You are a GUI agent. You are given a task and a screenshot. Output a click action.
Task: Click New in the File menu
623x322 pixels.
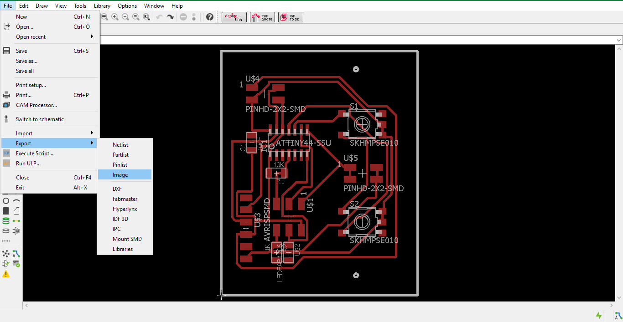[50, 17]
